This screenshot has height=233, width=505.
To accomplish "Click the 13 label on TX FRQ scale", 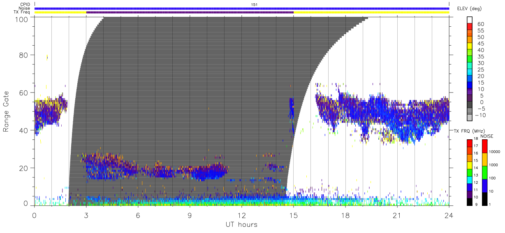I will tap(475, 175).
